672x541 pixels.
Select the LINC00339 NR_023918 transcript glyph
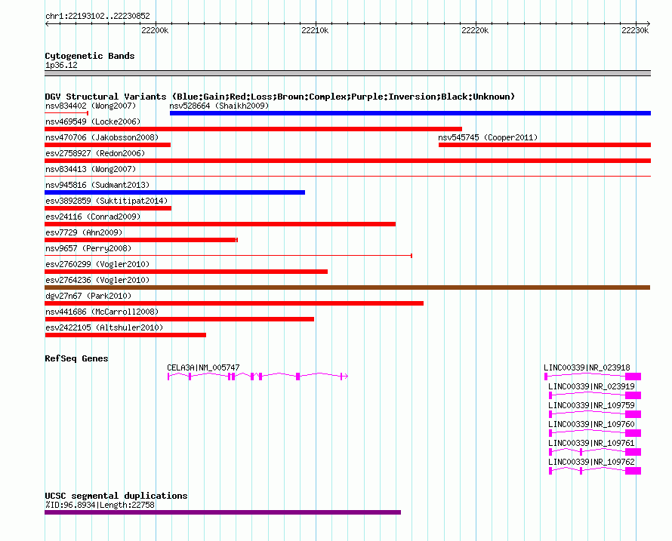[x=593, y=377]
